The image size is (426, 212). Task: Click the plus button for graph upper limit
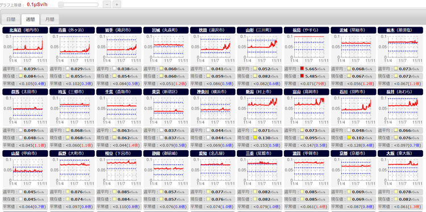pyautogui.click(x=117, y=5)
